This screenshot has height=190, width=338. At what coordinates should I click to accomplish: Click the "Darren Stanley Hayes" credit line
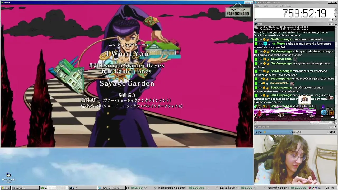[x=126, y=65]
